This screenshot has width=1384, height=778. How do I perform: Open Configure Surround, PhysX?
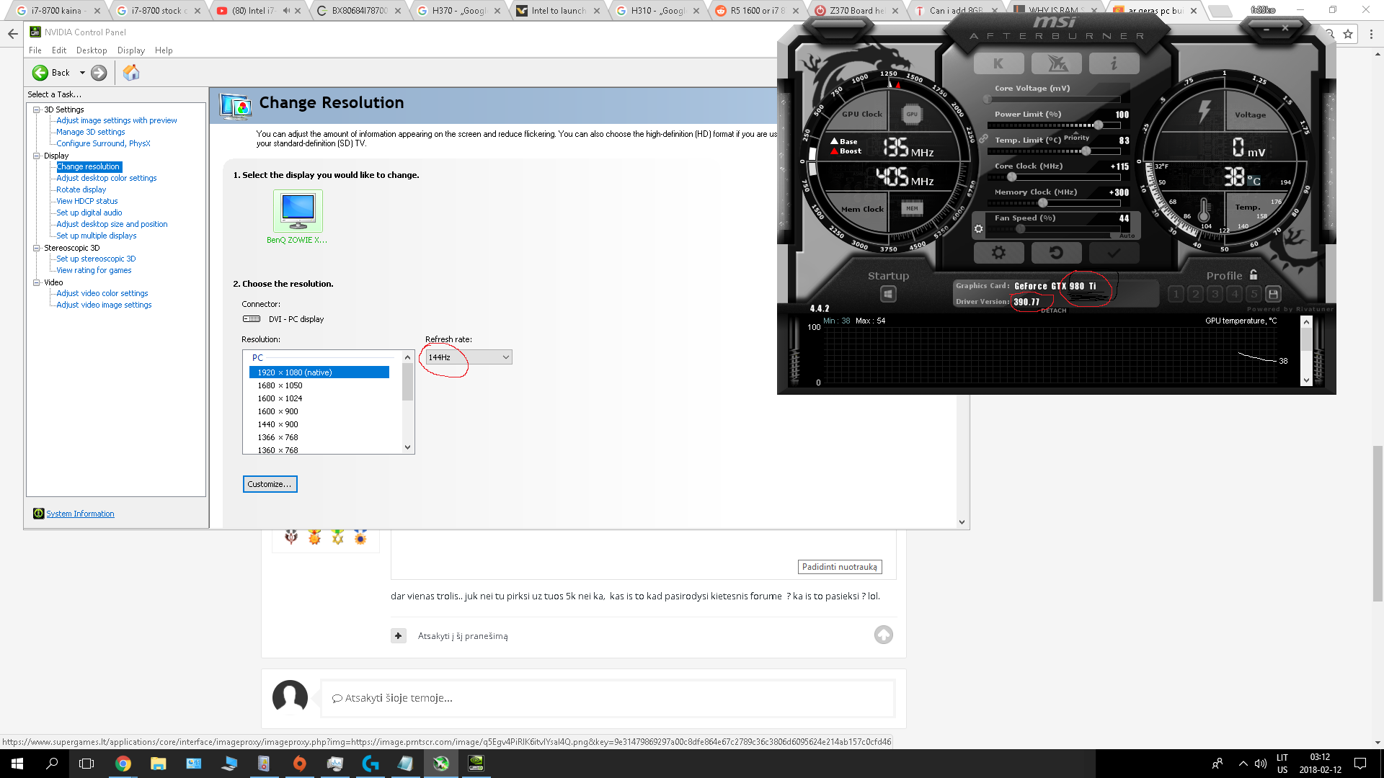(x=104, y=143)
